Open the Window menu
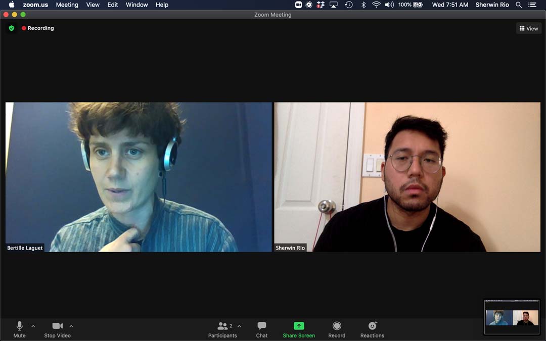 (x=137, y=5)
